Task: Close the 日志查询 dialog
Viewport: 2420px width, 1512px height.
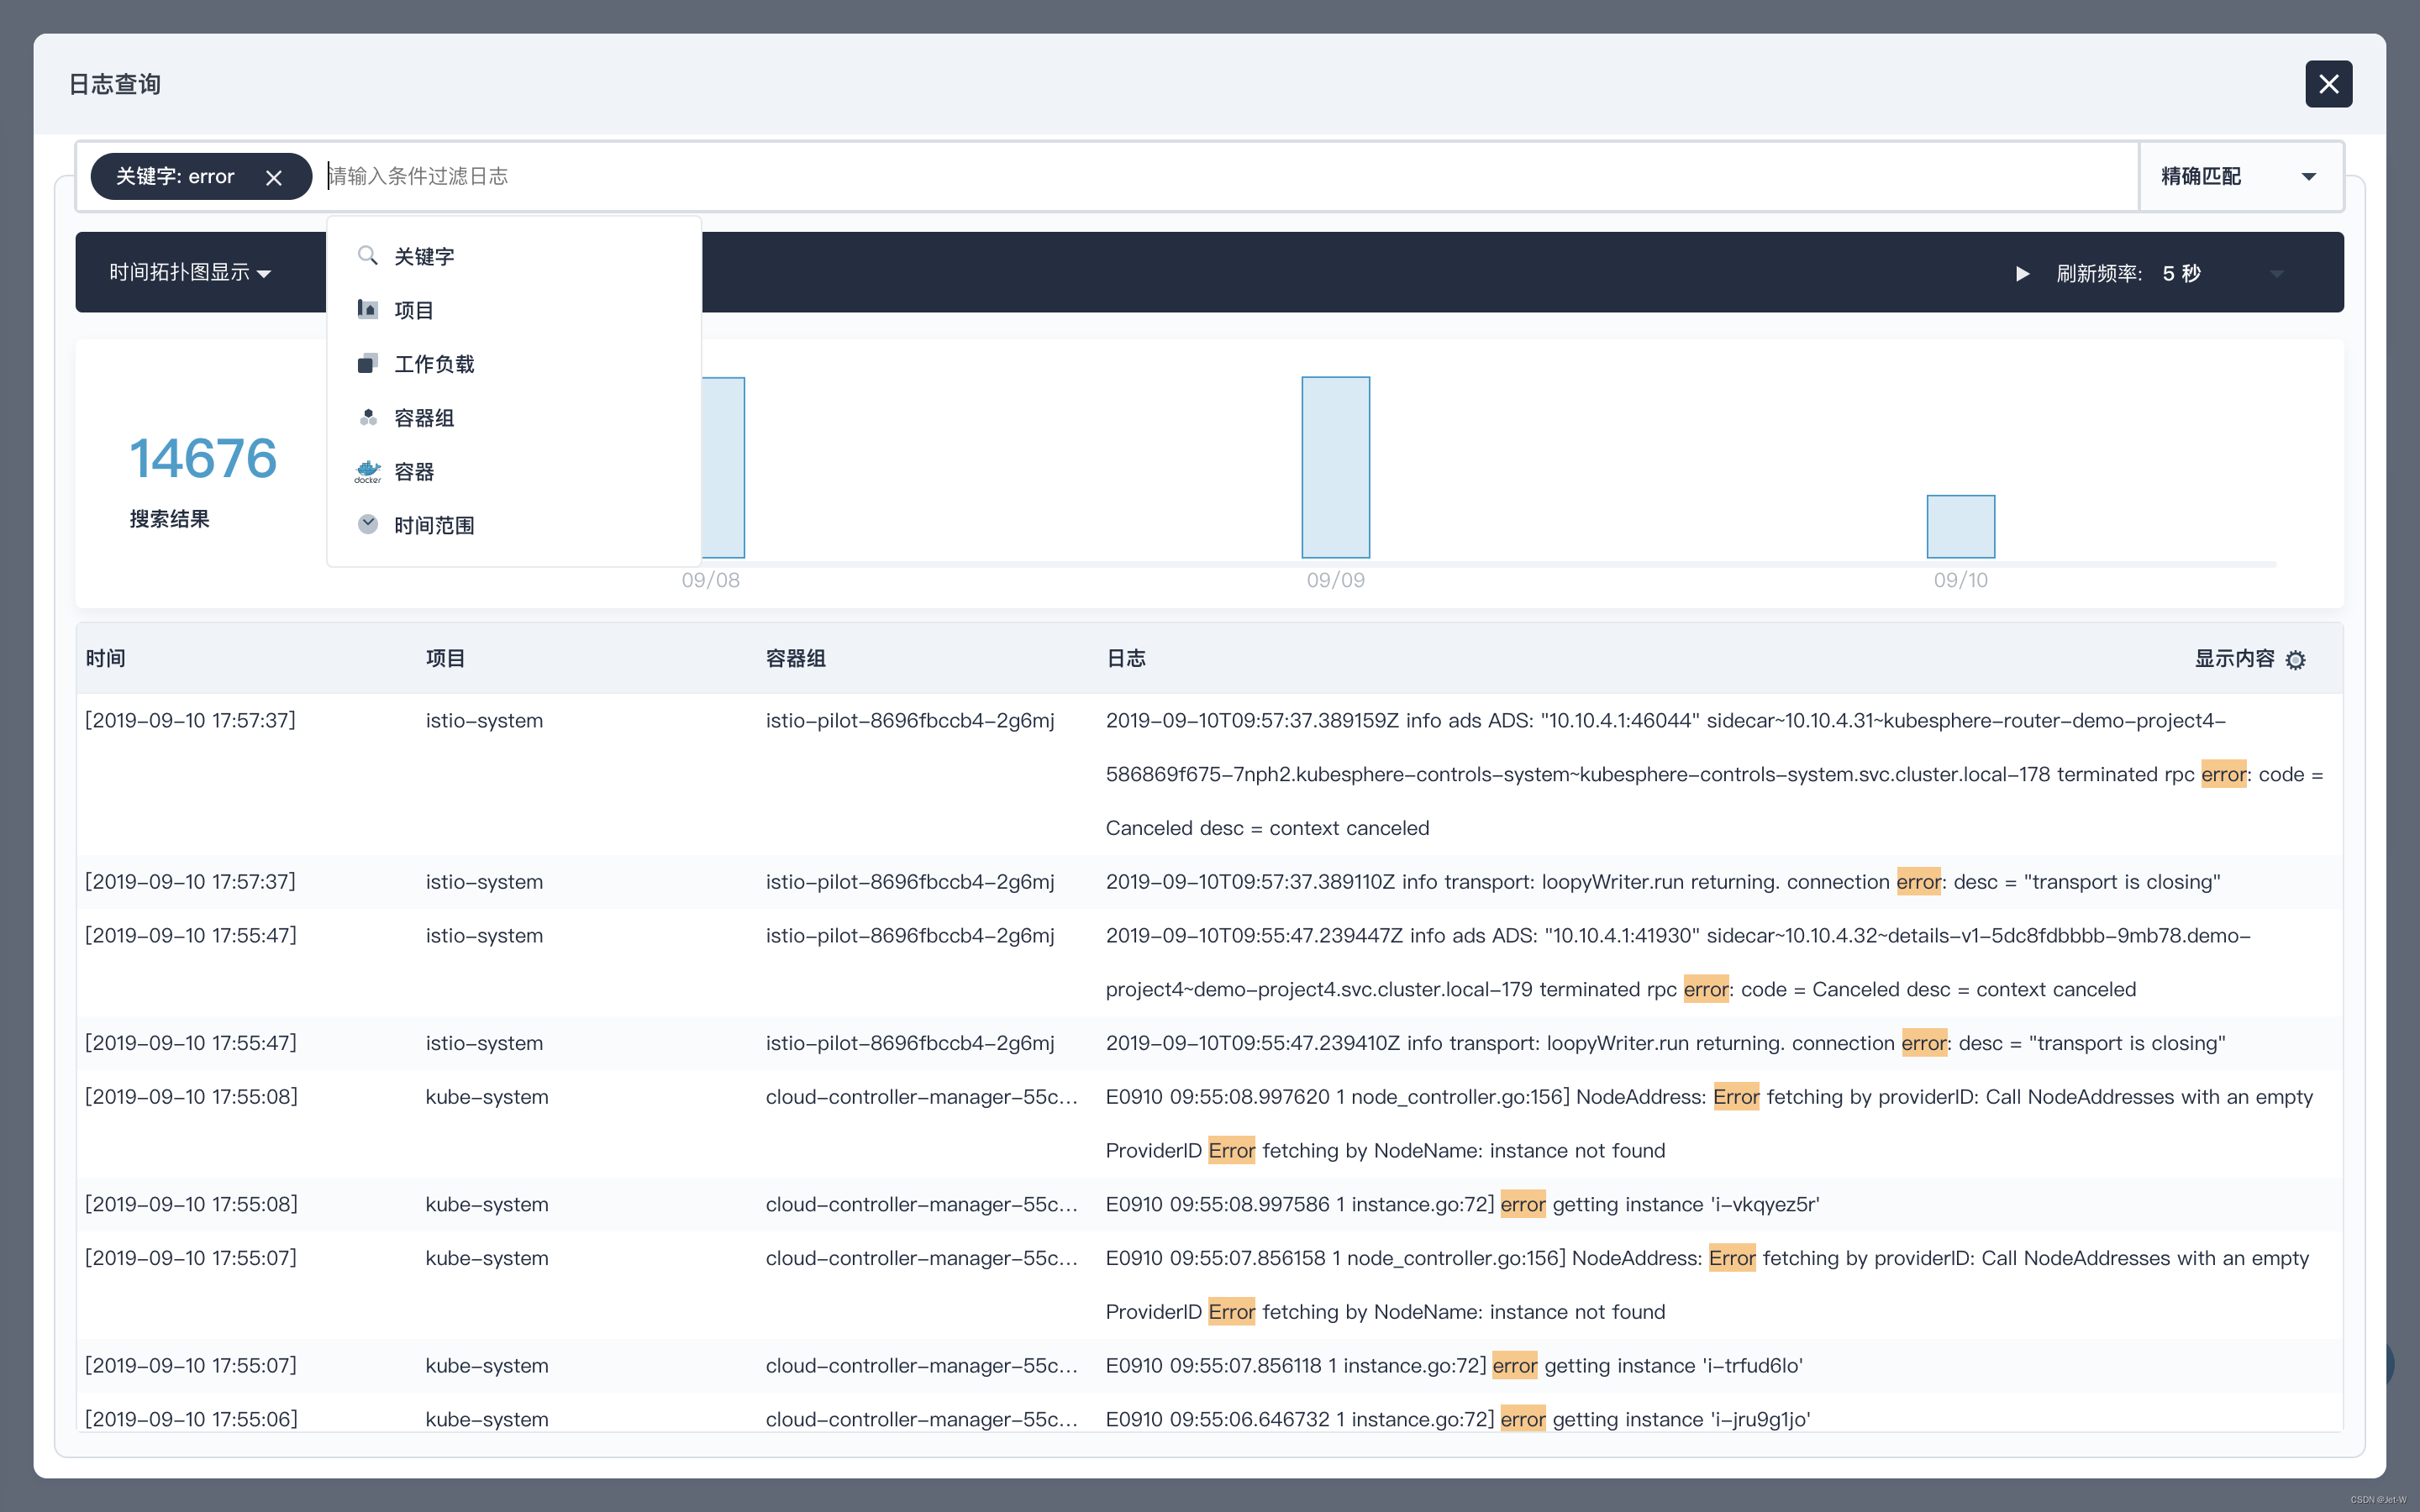Action: [x=2328, y=84]
